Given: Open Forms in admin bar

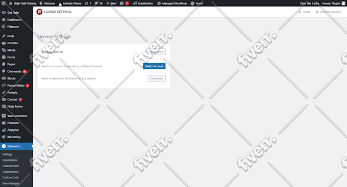Looking at the screenshot, I should tap(197, 4).
